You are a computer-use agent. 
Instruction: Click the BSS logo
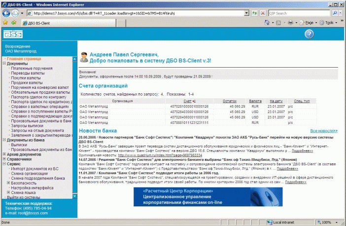click(x=13, y=34)
